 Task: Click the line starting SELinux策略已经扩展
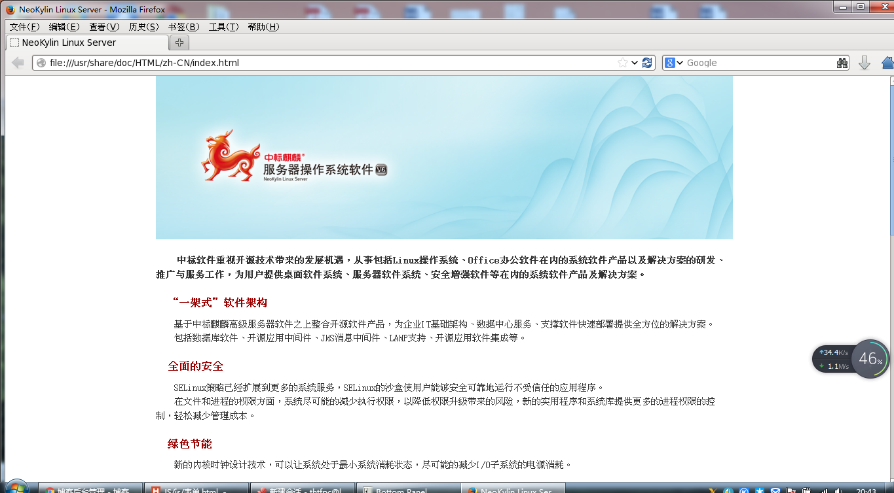(x=388, y=387)
